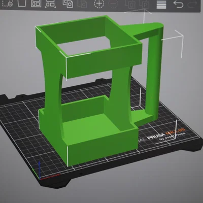Viewport: 203px width, 203px height.
Task: Click the Split to objects icon
Action: click(x=130, y=4)
